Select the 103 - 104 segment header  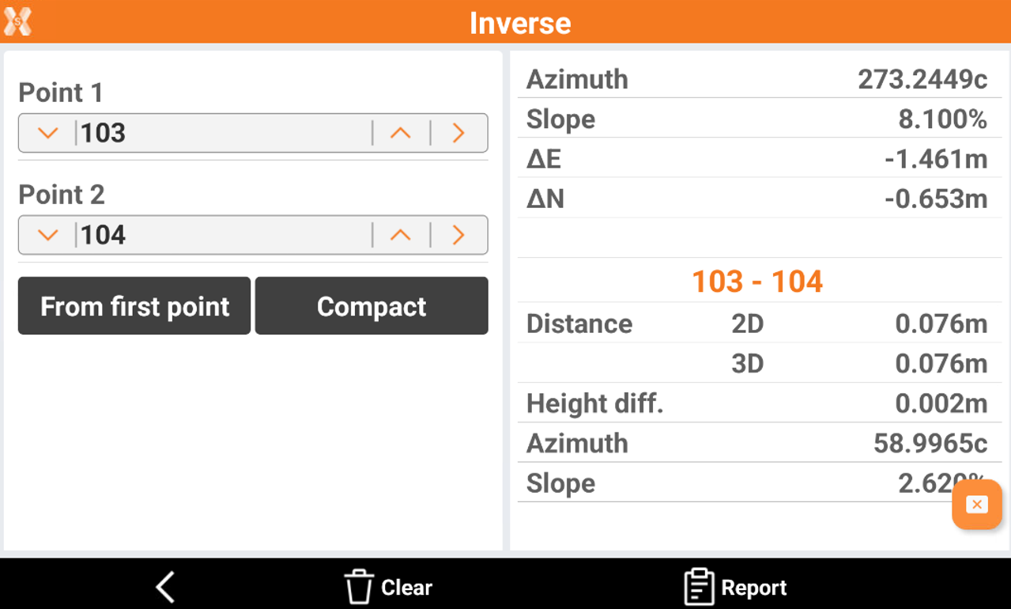(x=756, y=282)
